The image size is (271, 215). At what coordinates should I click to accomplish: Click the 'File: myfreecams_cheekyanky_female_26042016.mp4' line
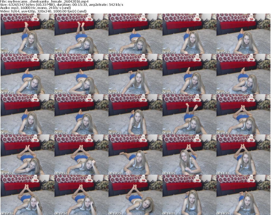pos(44,2)
